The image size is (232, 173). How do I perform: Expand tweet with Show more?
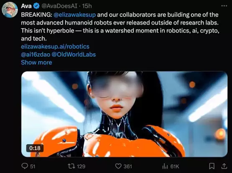click(x=36, y=63)
